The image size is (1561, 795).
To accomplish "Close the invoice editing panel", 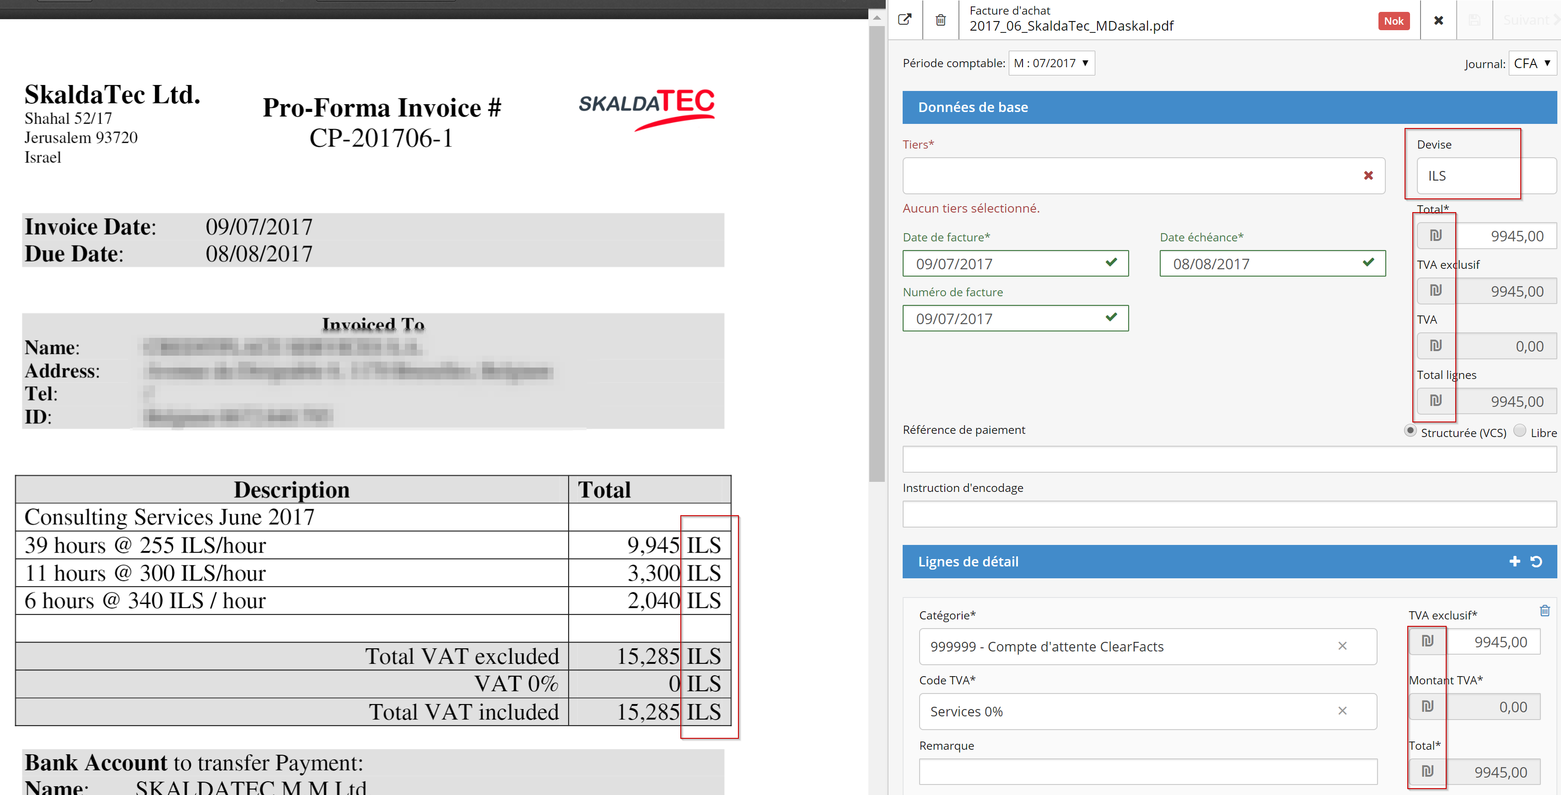I will pyautogui.click(x=1438, y=21).
